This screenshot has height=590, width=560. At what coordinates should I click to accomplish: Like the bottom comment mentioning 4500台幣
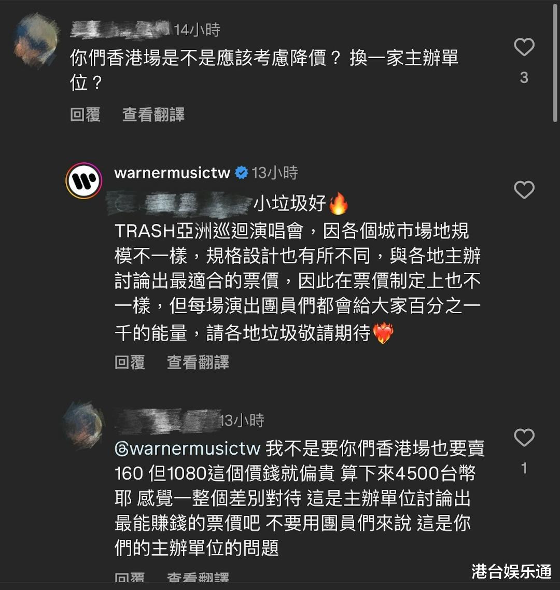(x=524, y=437)
